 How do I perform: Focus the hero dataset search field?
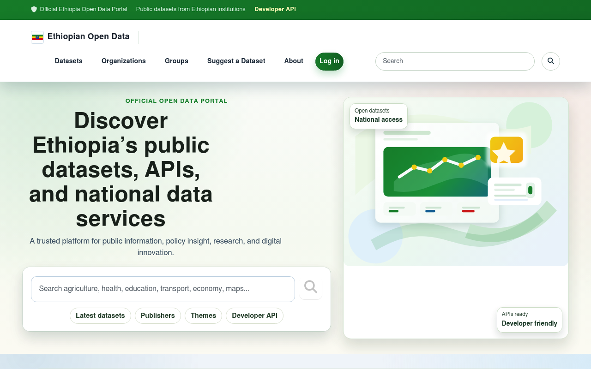tap(163, 289)
